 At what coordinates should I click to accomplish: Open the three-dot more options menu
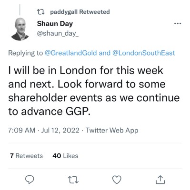pyautogui.click(x=178, y=24)
